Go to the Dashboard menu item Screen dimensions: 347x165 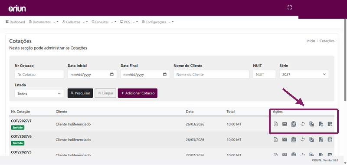[15, 22]
